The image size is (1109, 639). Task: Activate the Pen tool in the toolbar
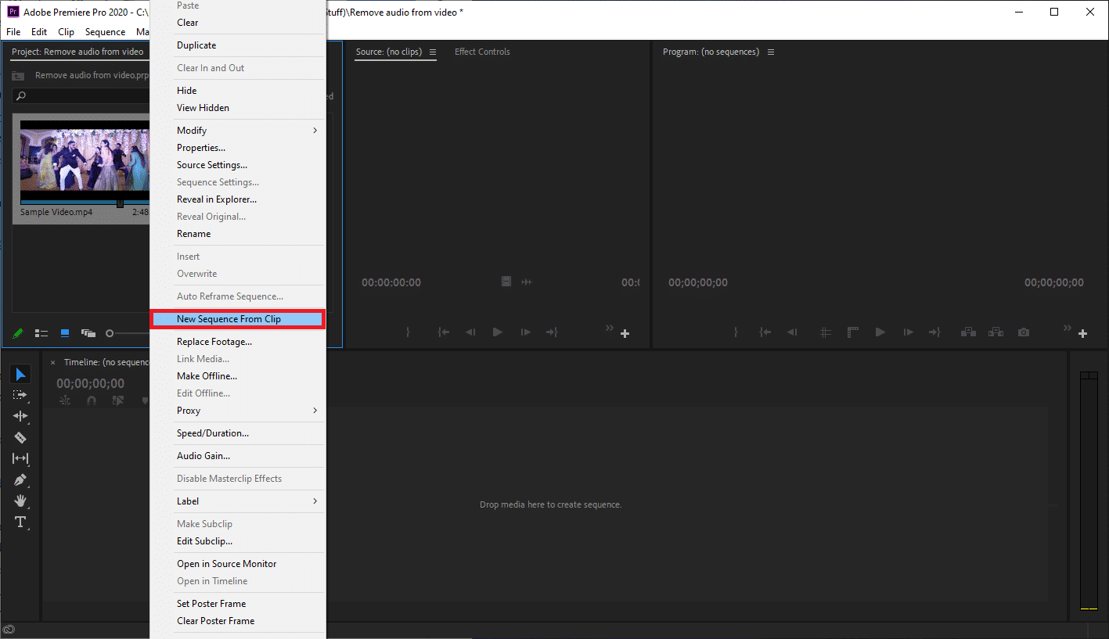point(20,479)
